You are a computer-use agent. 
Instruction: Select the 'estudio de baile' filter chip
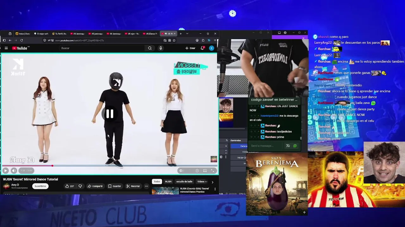point(184,182)
